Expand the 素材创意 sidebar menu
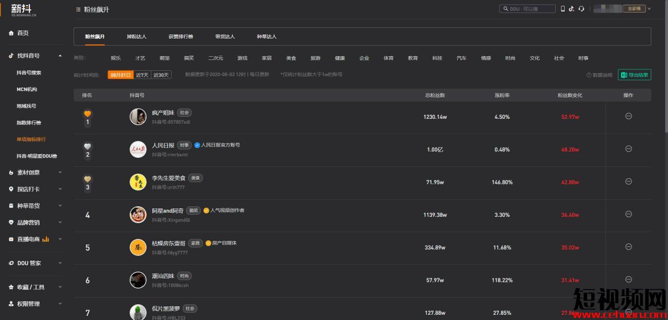This screenshot has height=320, width=668. (60, 173)
